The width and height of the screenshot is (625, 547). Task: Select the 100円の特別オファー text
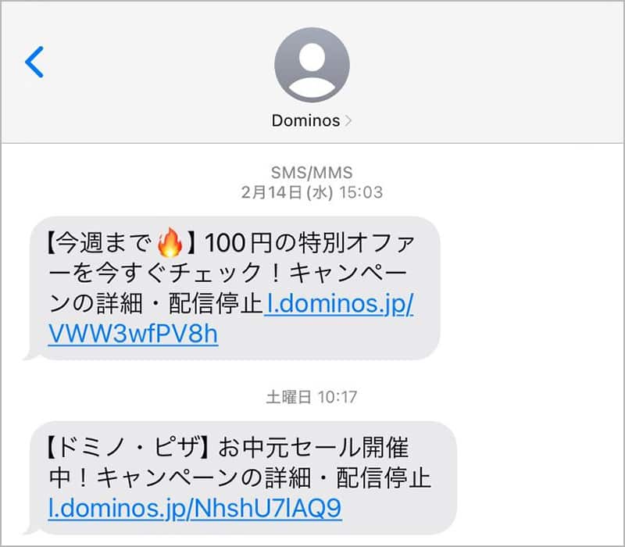tap(311, 242)
